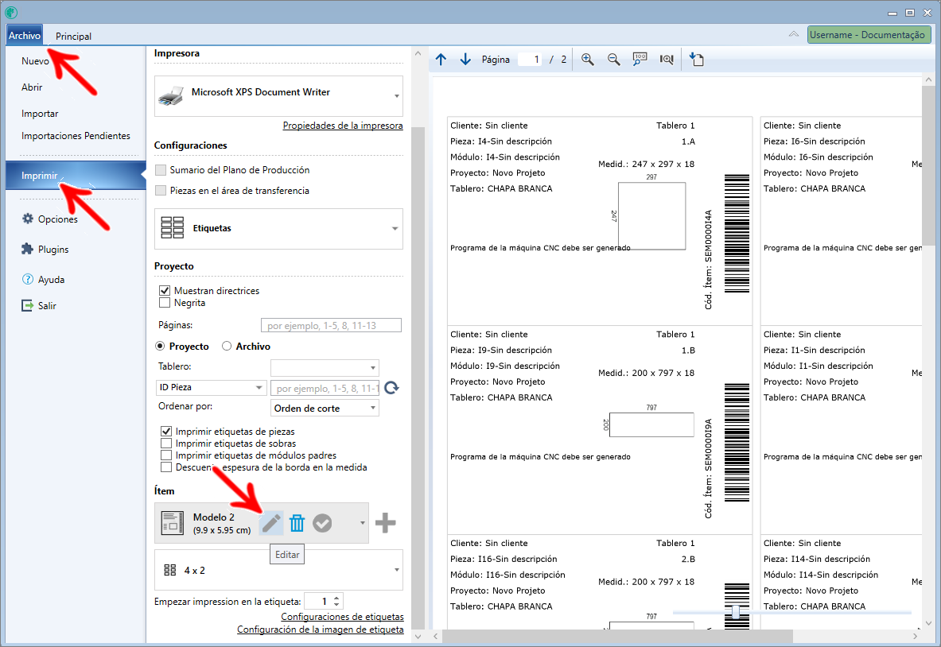Zoom out on the print preview
The image size is (941, 647).
click(613, 60)
